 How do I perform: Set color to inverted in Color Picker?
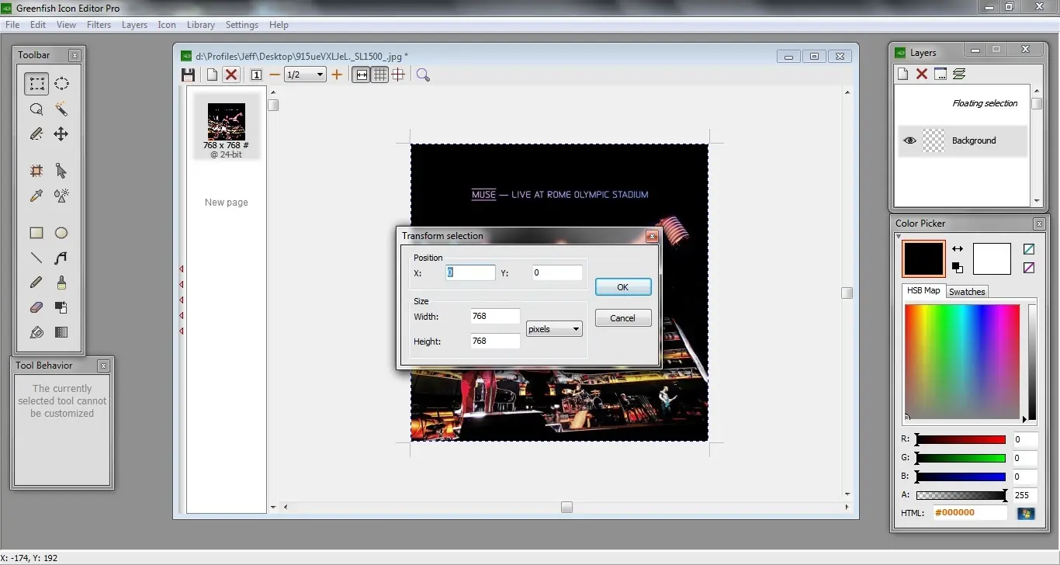[x=1029, y=268]
